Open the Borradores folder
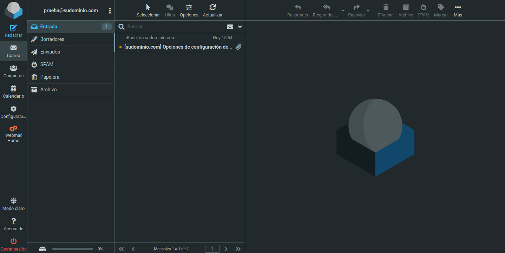This screenshot has width=505, height=253. pyautogui.click(x=71, y=39)
